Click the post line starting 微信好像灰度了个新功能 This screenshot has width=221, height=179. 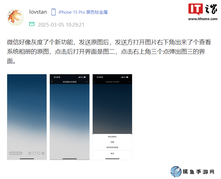tap(109, 42)
